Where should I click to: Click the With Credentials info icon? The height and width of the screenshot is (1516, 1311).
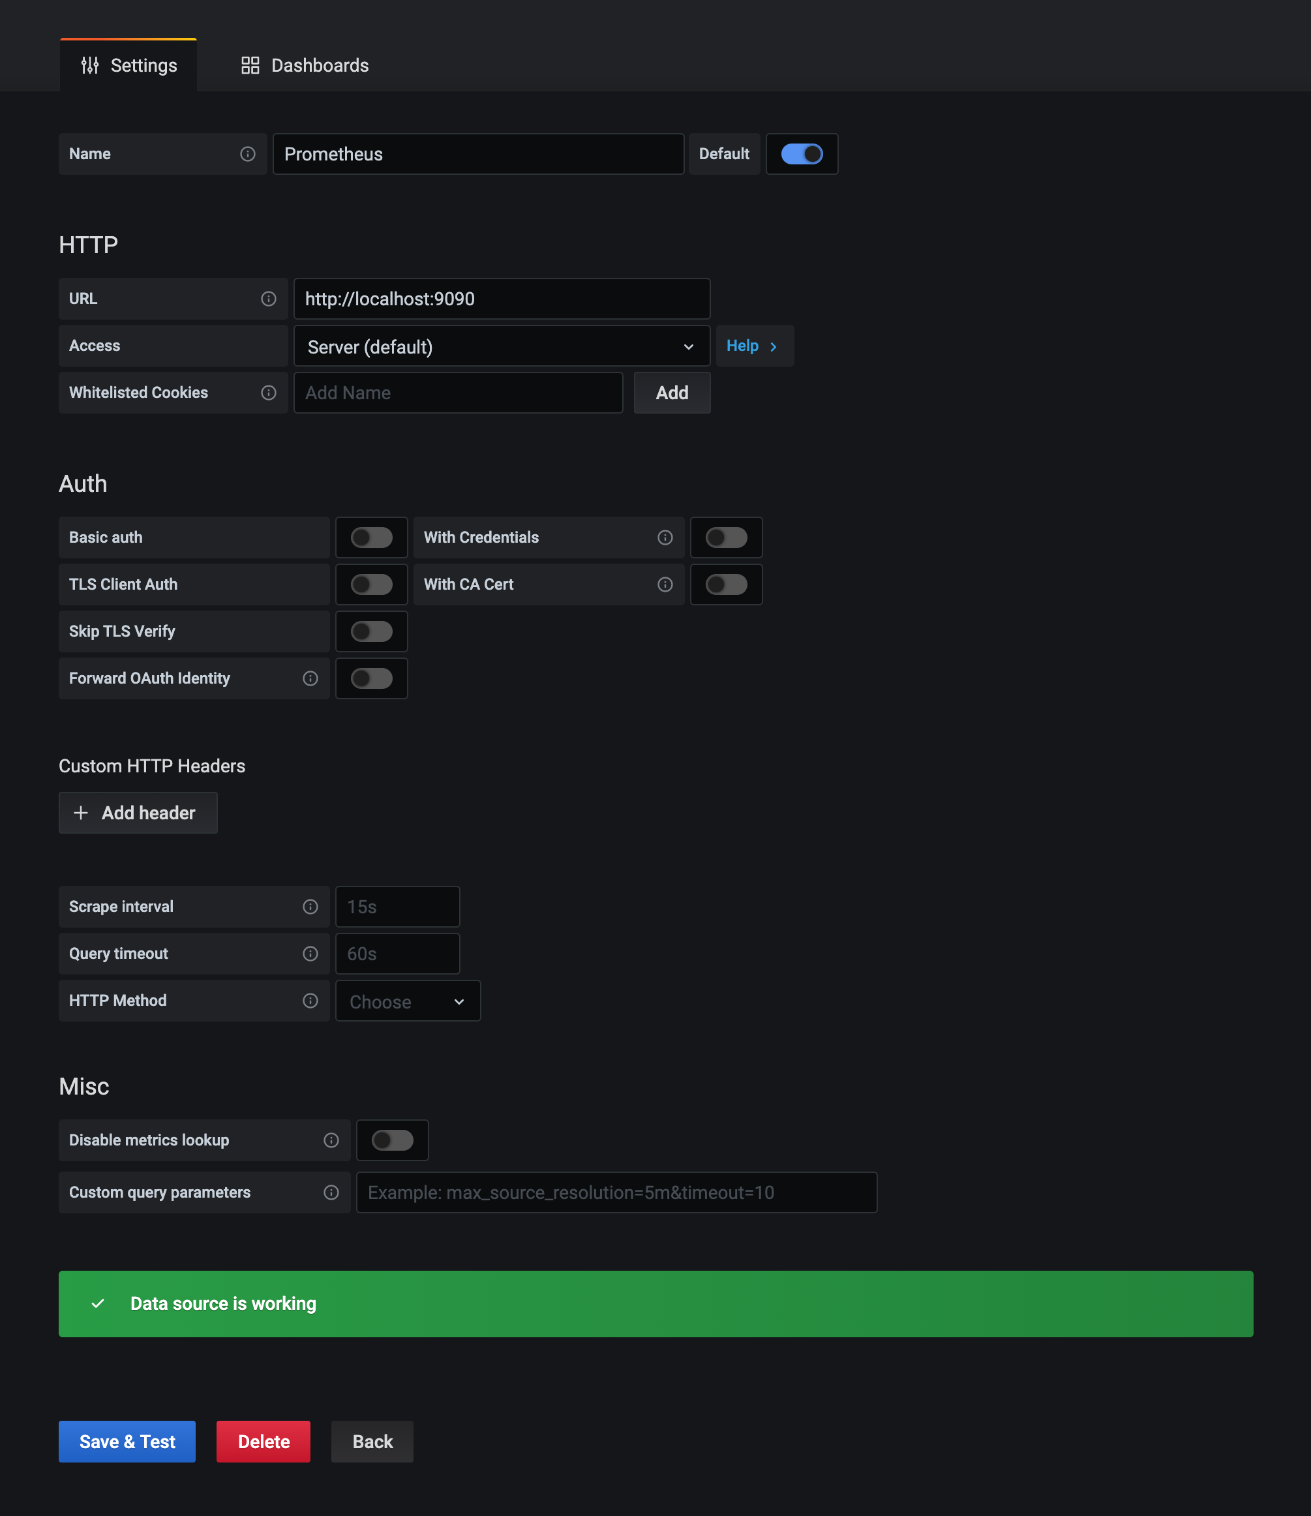tap(664, 538)
